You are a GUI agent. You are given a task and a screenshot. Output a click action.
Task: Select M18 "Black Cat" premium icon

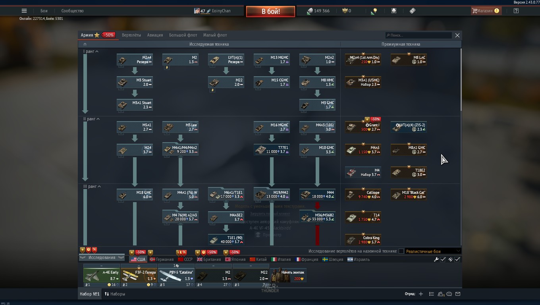click(x=397, y=195)
